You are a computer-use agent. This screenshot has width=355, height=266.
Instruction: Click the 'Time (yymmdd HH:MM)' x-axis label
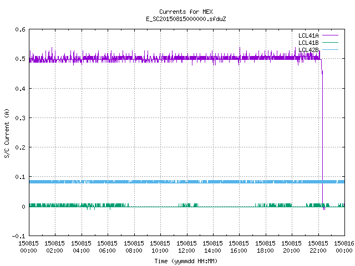coord(186,261)
